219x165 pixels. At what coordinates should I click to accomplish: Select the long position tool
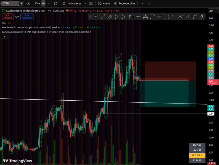click(x=117, y=17)
